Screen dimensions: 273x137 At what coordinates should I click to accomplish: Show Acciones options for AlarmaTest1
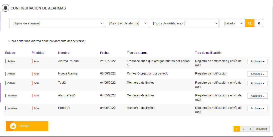[x=258, y=96]
